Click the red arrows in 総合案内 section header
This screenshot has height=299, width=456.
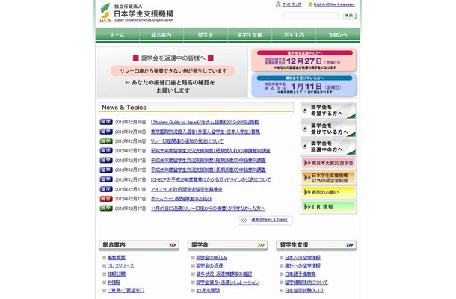pyautogui.click(x=173, y=245)
